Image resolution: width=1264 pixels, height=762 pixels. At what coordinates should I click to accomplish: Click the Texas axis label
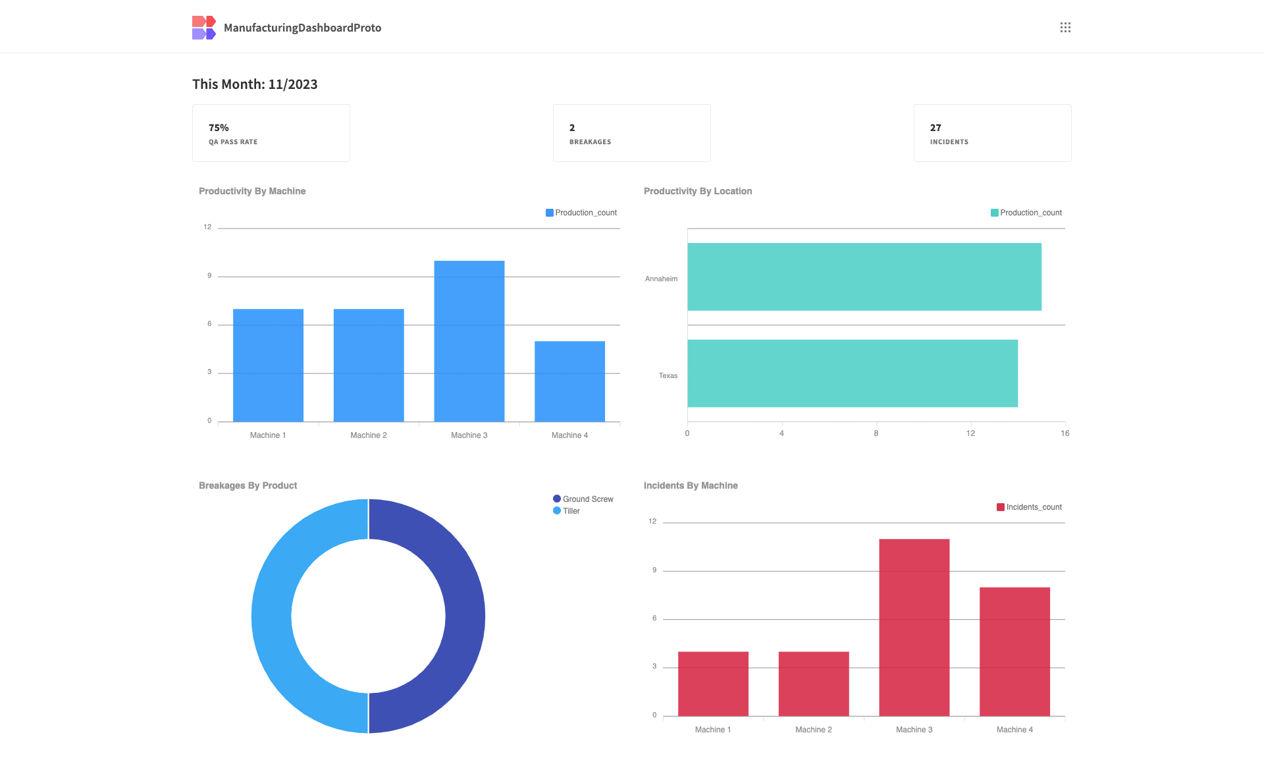(668, 375)
